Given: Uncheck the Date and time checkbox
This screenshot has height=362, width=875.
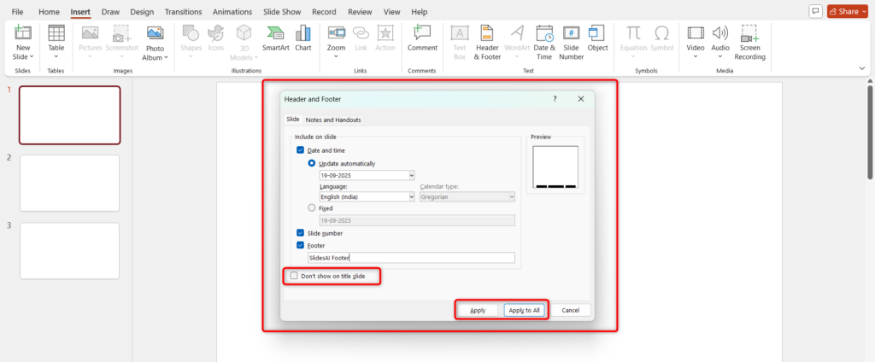Looking at the screenshot, I should click(x=300, y=150).
